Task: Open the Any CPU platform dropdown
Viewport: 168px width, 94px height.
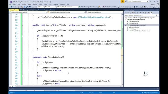Action: (x=50, y=7)
